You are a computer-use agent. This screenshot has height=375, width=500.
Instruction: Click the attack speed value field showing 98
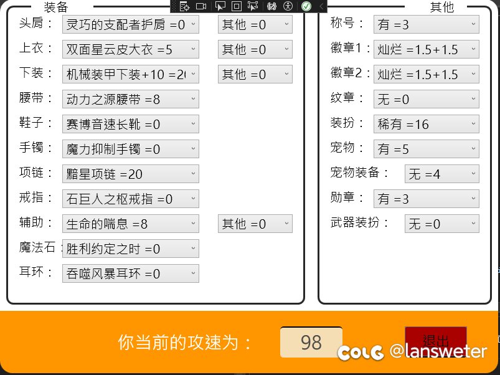click(311, 342)
